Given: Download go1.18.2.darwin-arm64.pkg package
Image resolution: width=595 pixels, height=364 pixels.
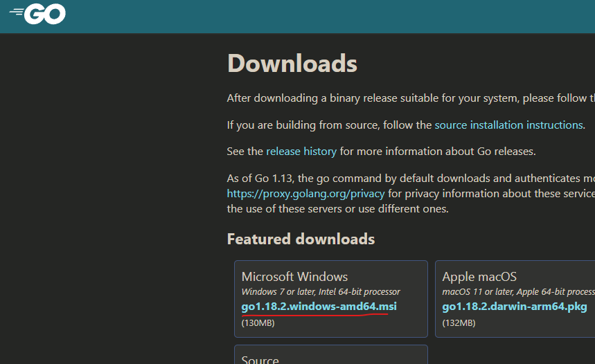Looking at the screenshot, I should pyautogui.click(x=515, y=307).
